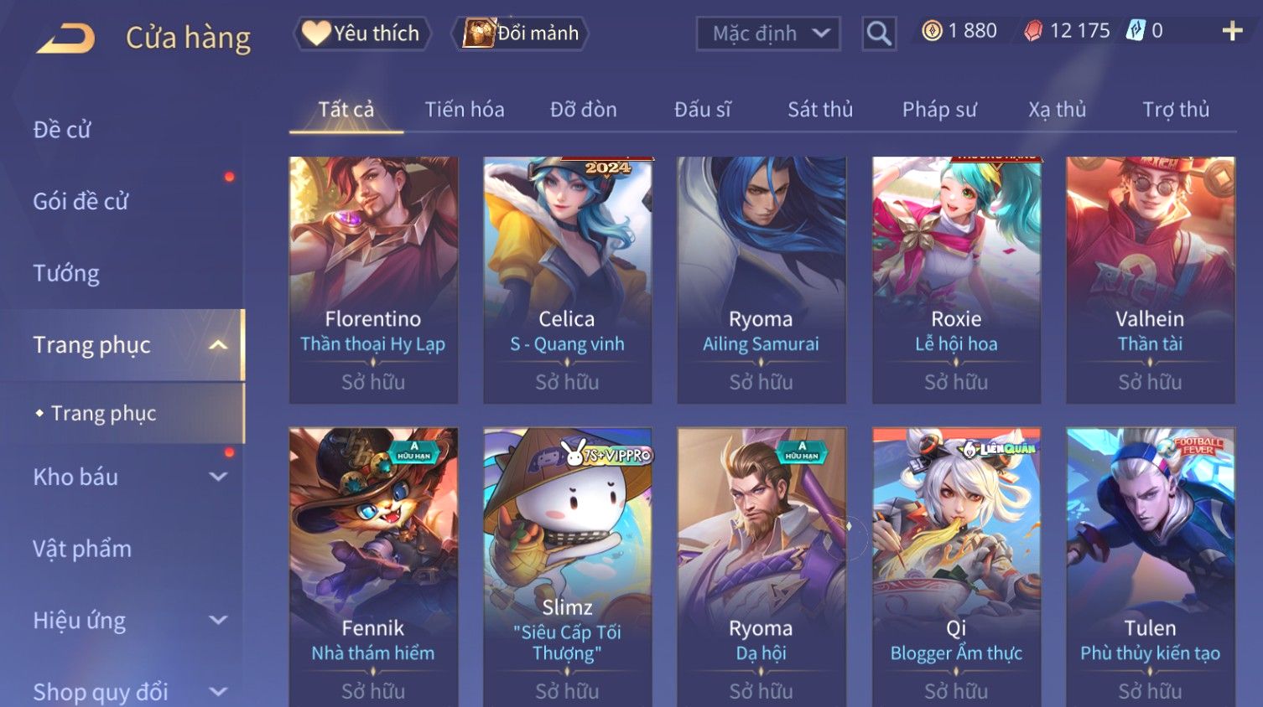Select Florentino Thần thoại Hy Lạp skin

373,280
